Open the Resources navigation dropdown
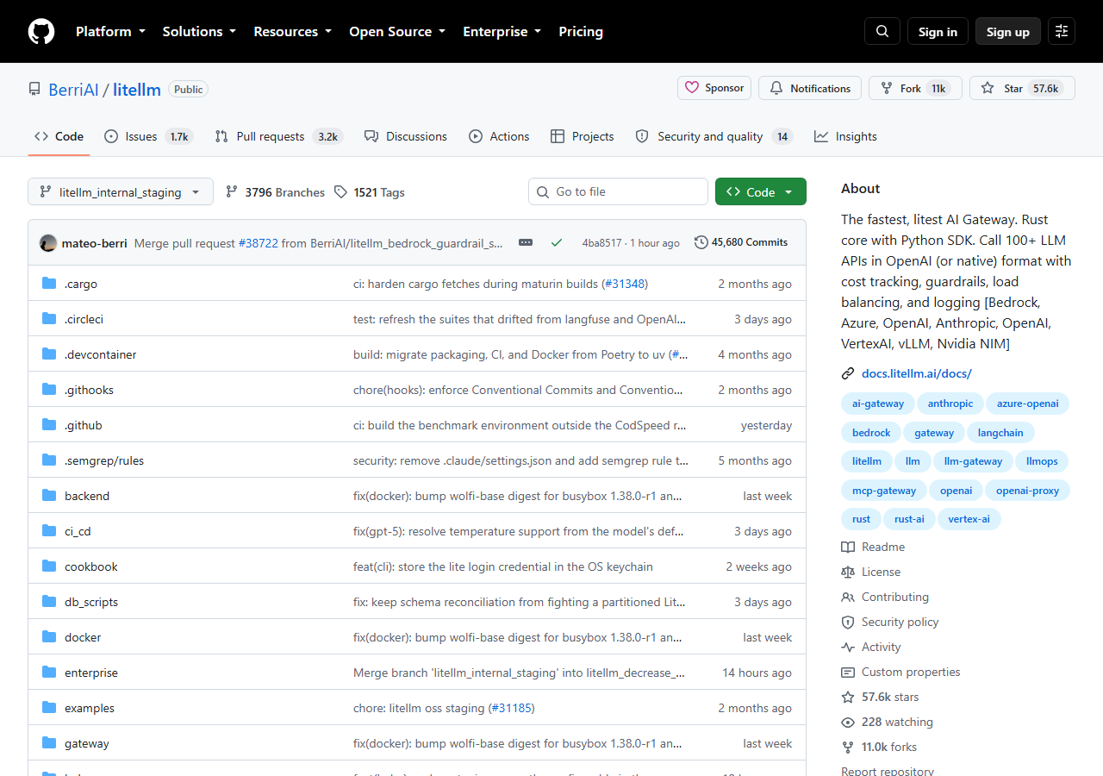 pos(292,31)
